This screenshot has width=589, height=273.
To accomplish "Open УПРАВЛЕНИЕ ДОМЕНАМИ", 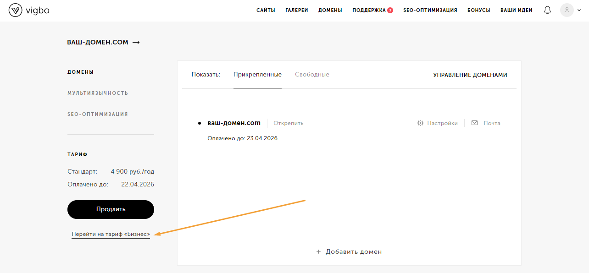I will pyautogui.click(x=470, y=75).
